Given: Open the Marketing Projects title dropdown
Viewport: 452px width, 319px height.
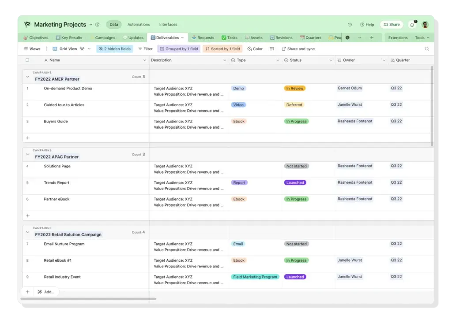Looking at the screenshot, I should 91,25.
